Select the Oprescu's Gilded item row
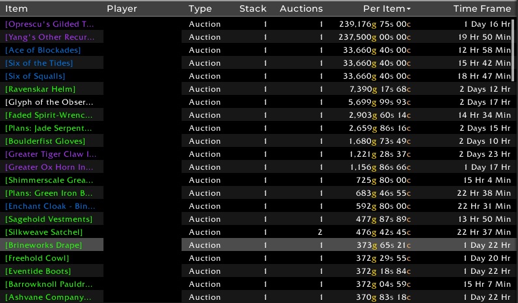518x303 pixels. pyautogui.click(x=50, y=24)
